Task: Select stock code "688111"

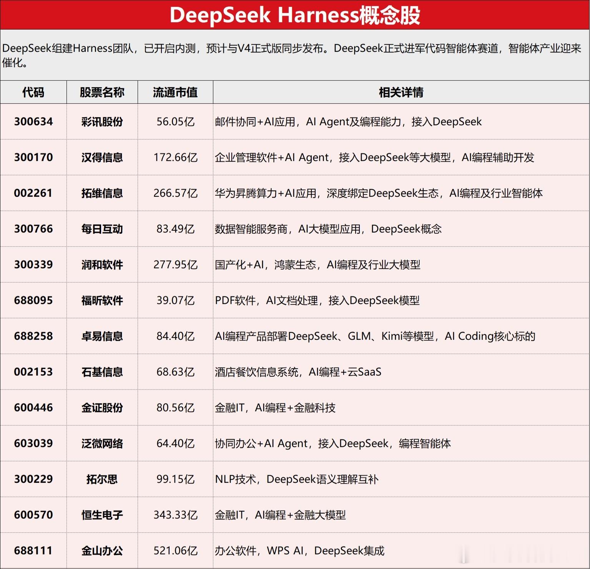Action: coord(33,551)
